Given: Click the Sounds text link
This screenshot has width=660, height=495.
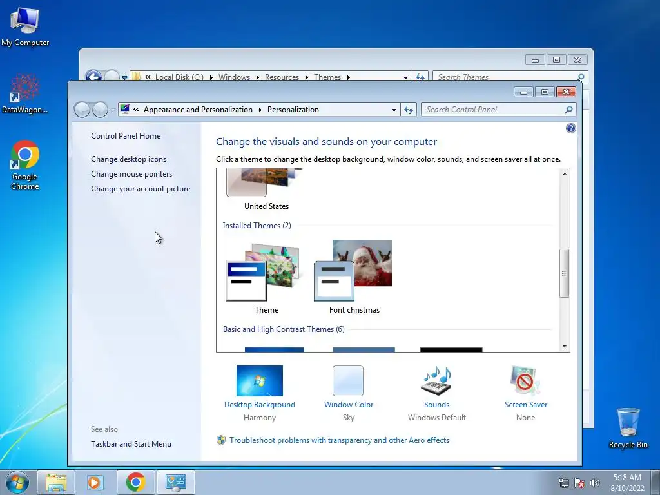Looking at the screenshot, I should click(x=436, y=405).
